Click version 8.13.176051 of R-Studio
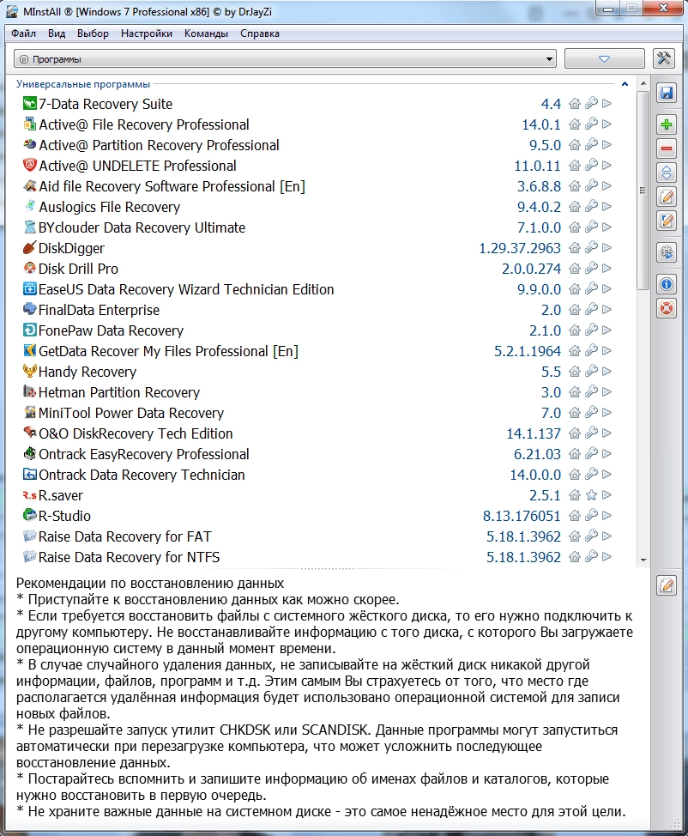 point(522,516)
